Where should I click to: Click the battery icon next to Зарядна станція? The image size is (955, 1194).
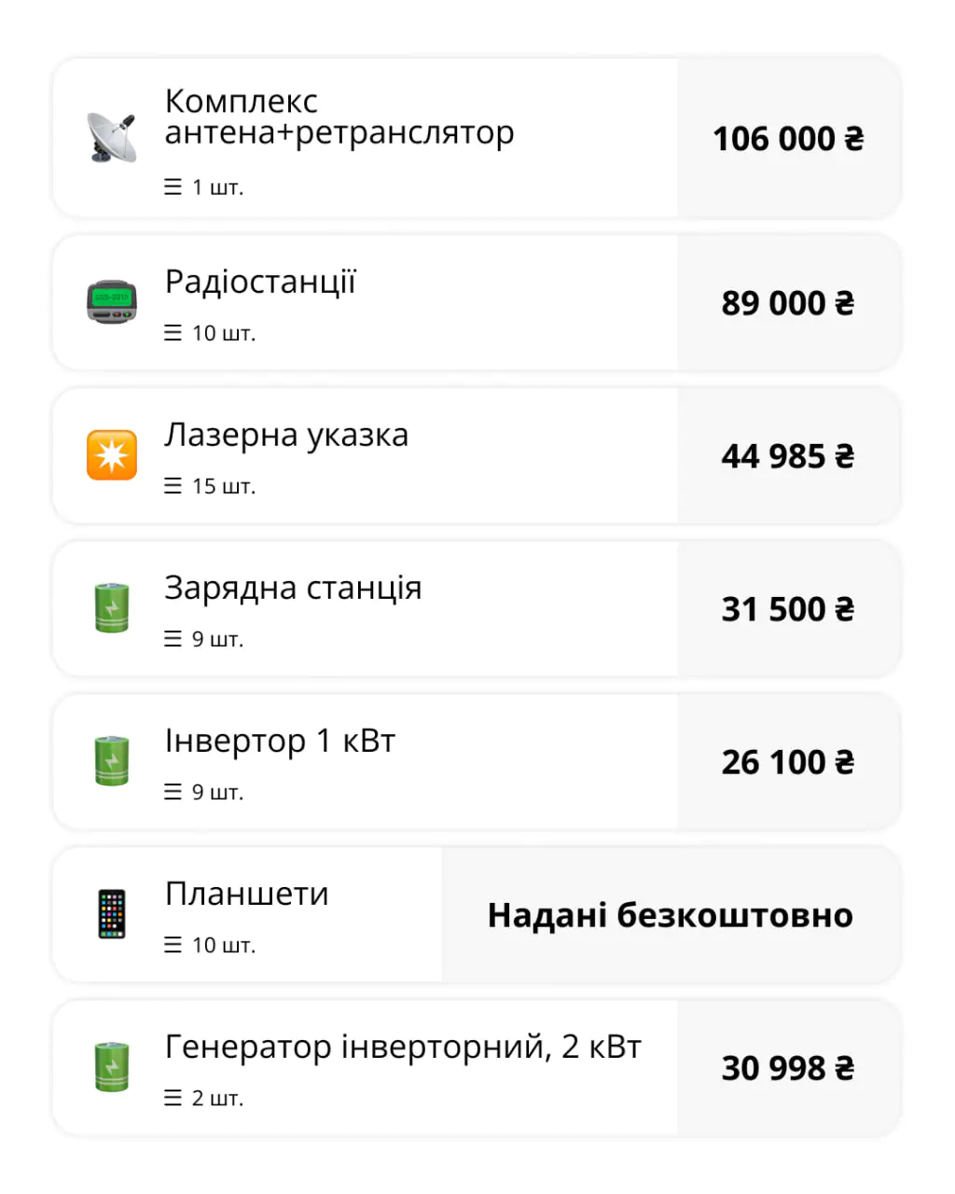(112, 608)
